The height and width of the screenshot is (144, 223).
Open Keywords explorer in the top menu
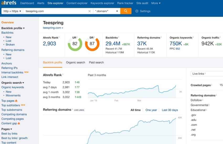[102, 3]
